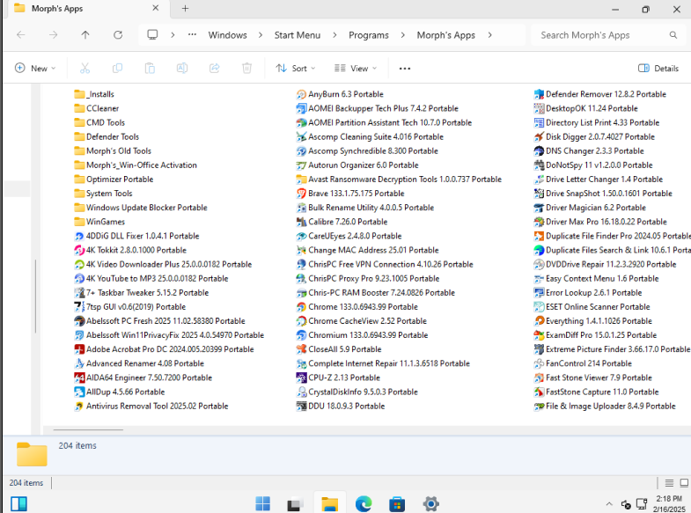Click the 4K Tokkit Portable icon

click(79, 250)
